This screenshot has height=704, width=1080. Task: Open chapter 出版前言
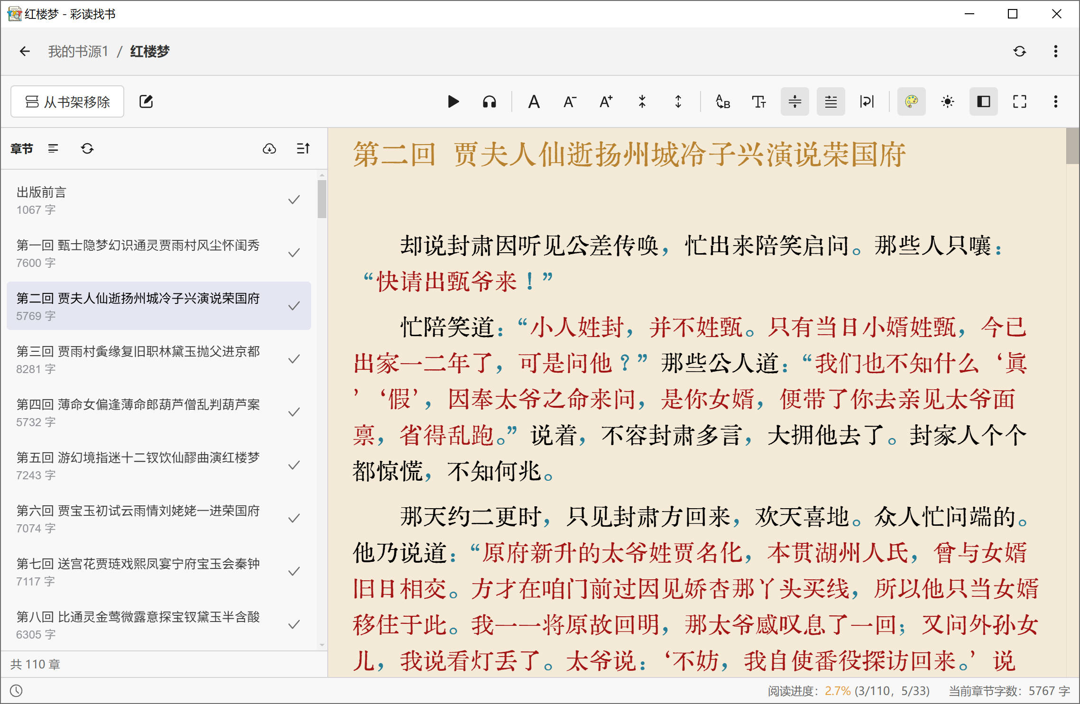[159, 200]
